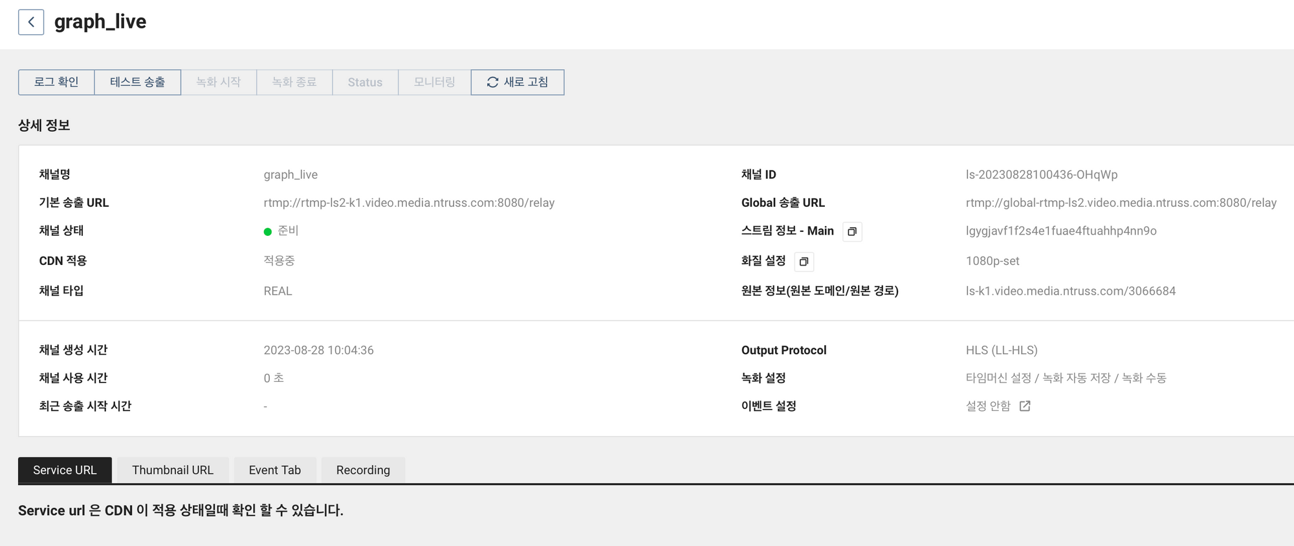Click the graph_live channel name value

pos(291,175)
